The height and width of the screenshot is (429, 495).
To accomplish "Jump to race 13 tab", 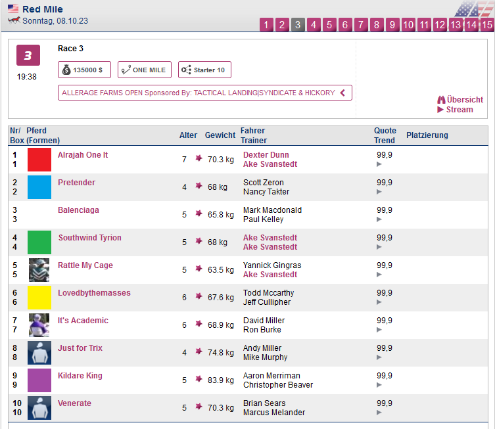I will (456, 24).
